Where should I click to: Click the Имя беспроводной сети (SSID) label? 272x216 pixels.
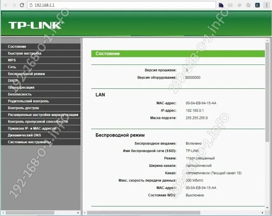[x=149, y=151]
